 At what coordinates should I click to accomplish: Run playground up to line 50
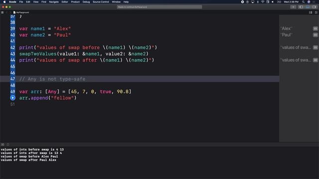12,98
